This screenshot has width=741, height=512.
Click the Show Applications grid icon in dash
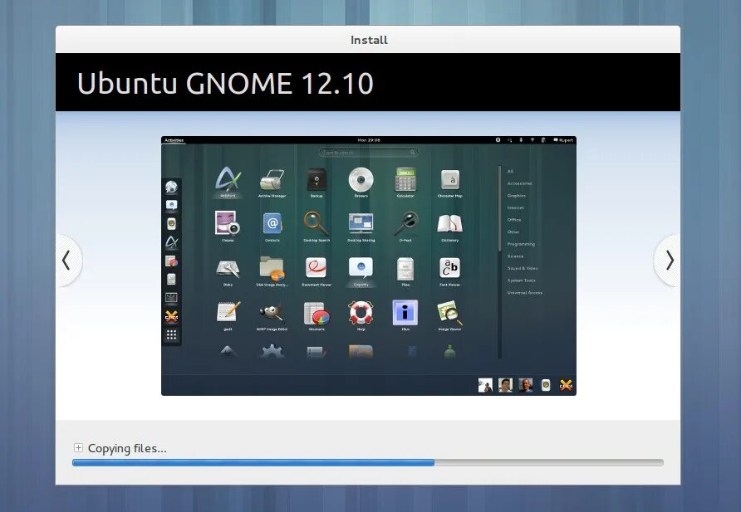coord(172,334)
